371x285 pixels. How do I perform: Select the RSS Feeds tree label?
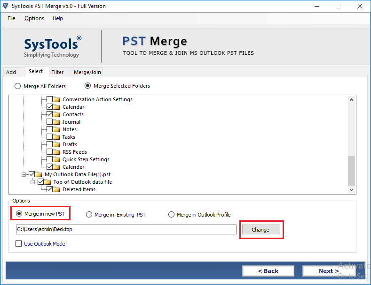click(75, 152)
